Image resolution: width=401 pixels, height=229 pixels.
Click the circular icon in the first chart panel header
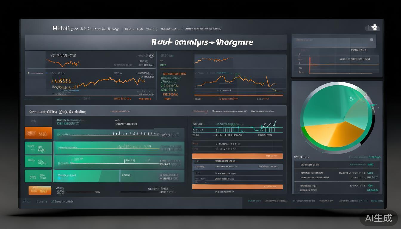tap(151, 55)
